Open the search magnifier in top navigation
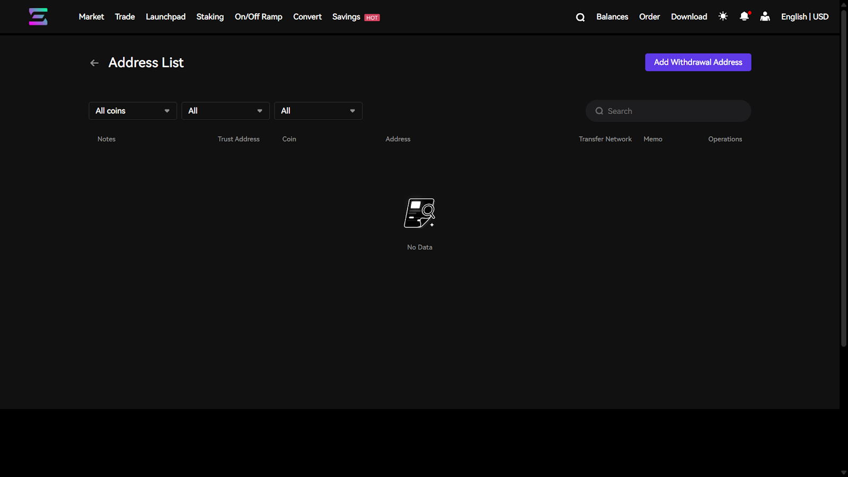Viewport: 848px width, 477px height. coord(580,17)
